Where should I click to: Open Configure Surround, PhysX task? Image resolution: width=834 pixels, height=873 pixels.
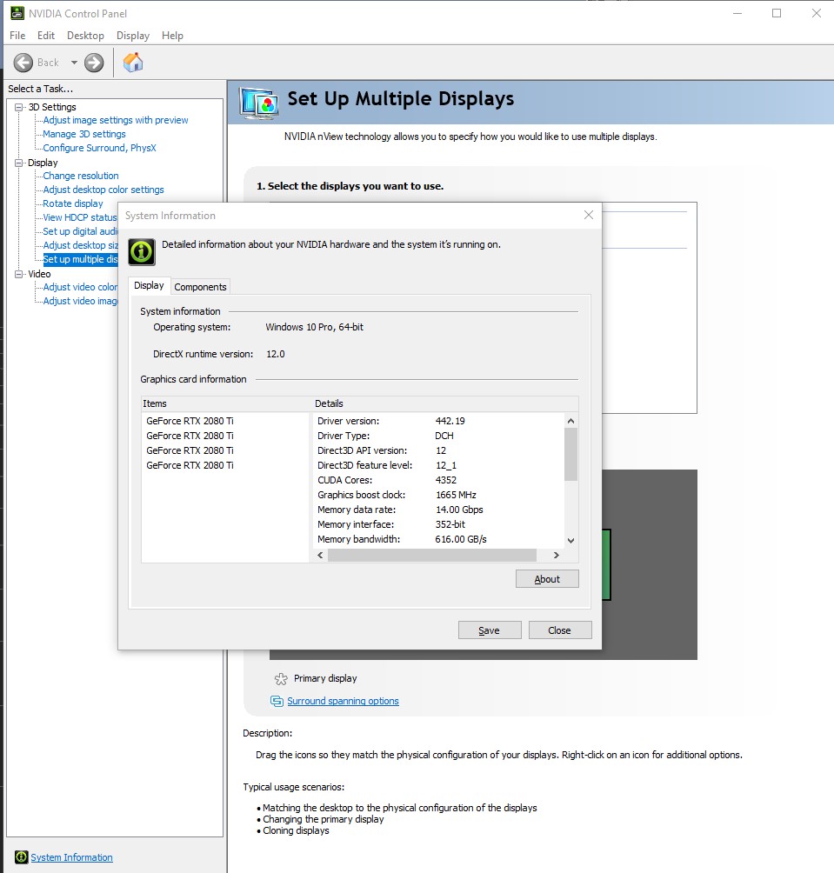[x=99, y=148]
